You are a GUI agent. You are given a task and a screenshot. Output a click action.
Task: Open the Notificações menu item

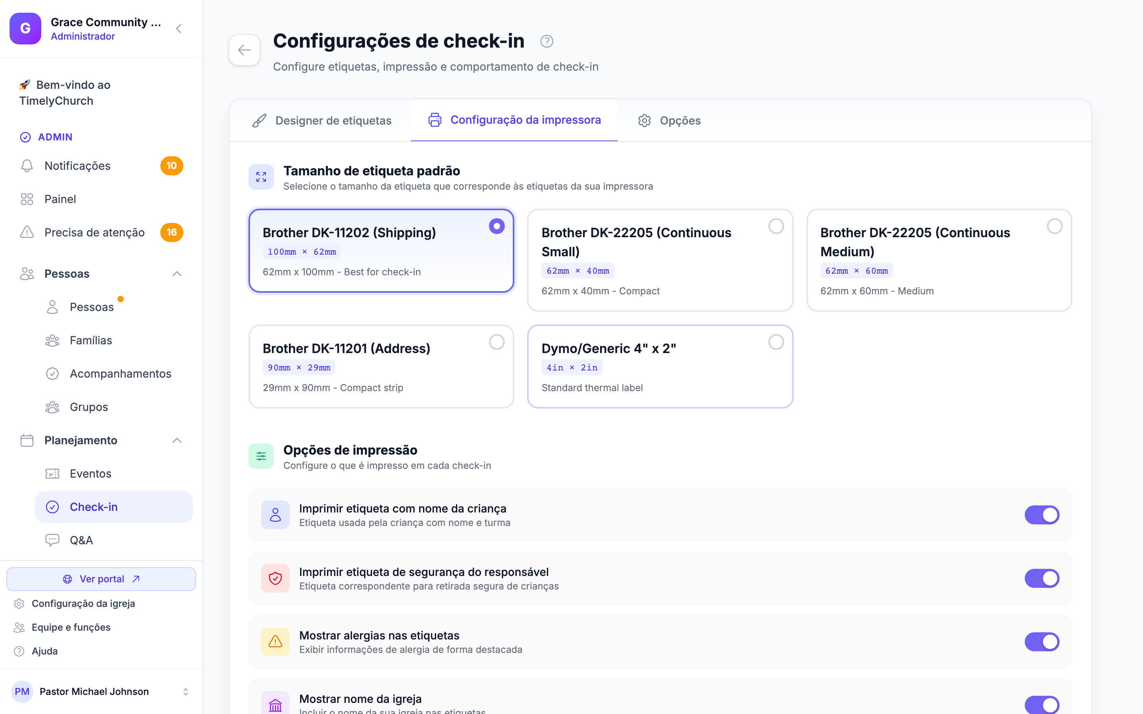[x=101, y=166]
